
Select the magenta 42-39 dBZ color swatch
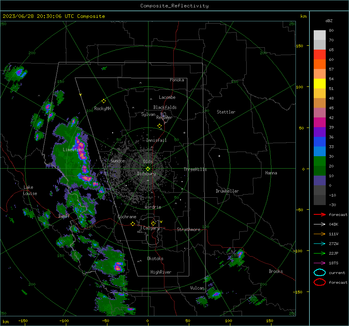(320, 122)
